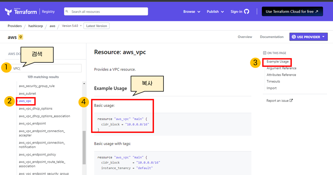Open aws_vpc_dhcp_options_association in sidebar
This screenshot has width=333, height=175.
44,116
